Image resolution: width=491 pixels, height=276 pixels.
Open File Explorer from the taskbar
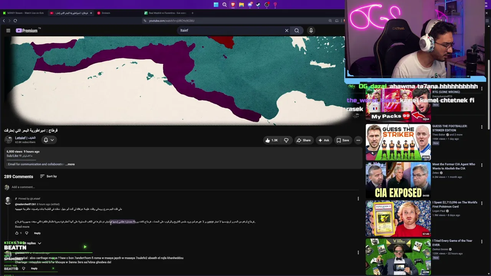click(x=241, y=5)
